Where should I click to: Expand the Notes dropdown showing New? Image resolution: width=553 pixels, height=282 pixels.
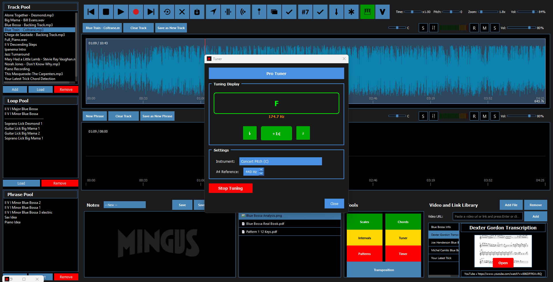click(x=124, y=205)
